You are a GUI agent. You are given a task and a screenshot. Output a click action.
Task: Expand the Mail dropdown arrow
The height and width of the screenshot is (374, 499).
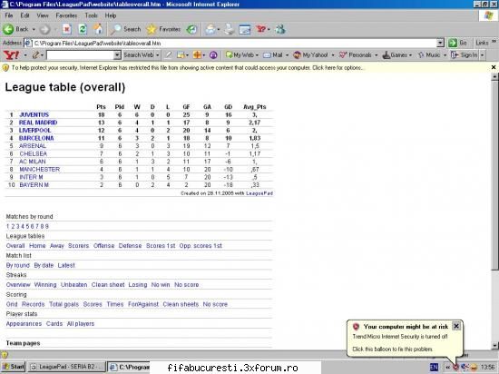pyautogui.click(x=287, y=55)
